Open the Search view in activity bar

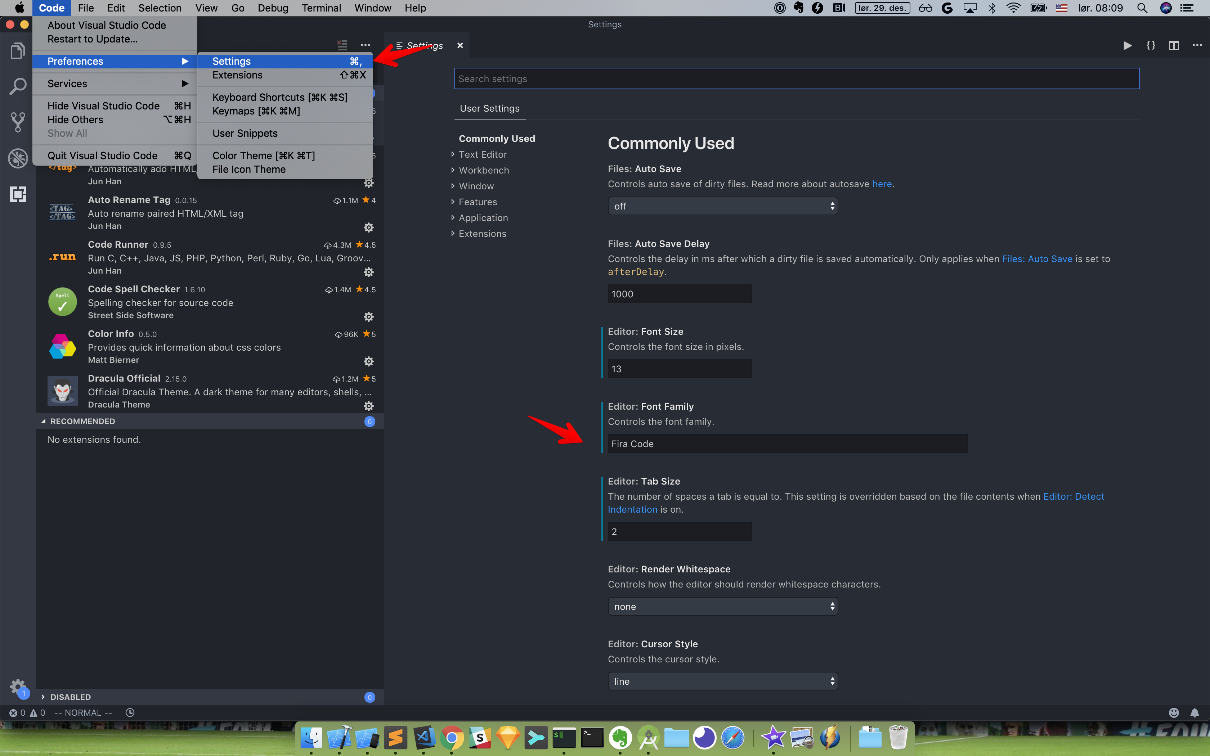[x=18, y=86]
